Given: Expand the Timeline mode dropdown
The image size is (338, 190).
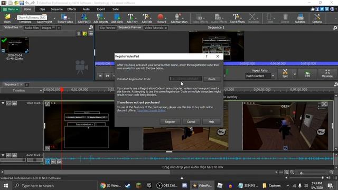Looking at the screenshot, I should [x=41, y=90].
